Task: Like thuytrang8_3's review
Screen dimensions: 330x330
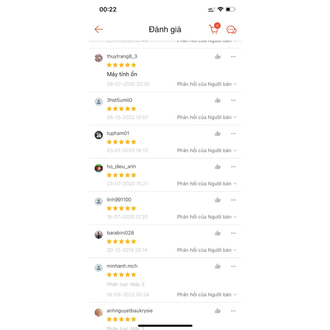Action: (x=218, y=57)
